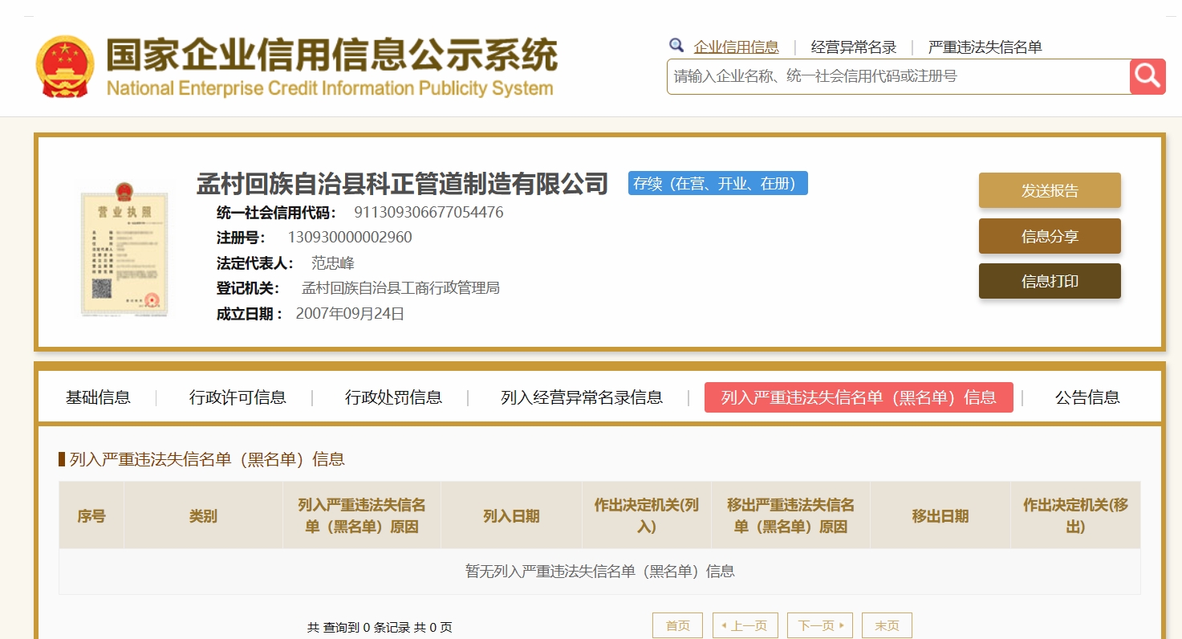Image resolution: width=1182 pixels, height=639 pixels.
Task: Open the business license thumbnail image
Action: pos(124,248)
